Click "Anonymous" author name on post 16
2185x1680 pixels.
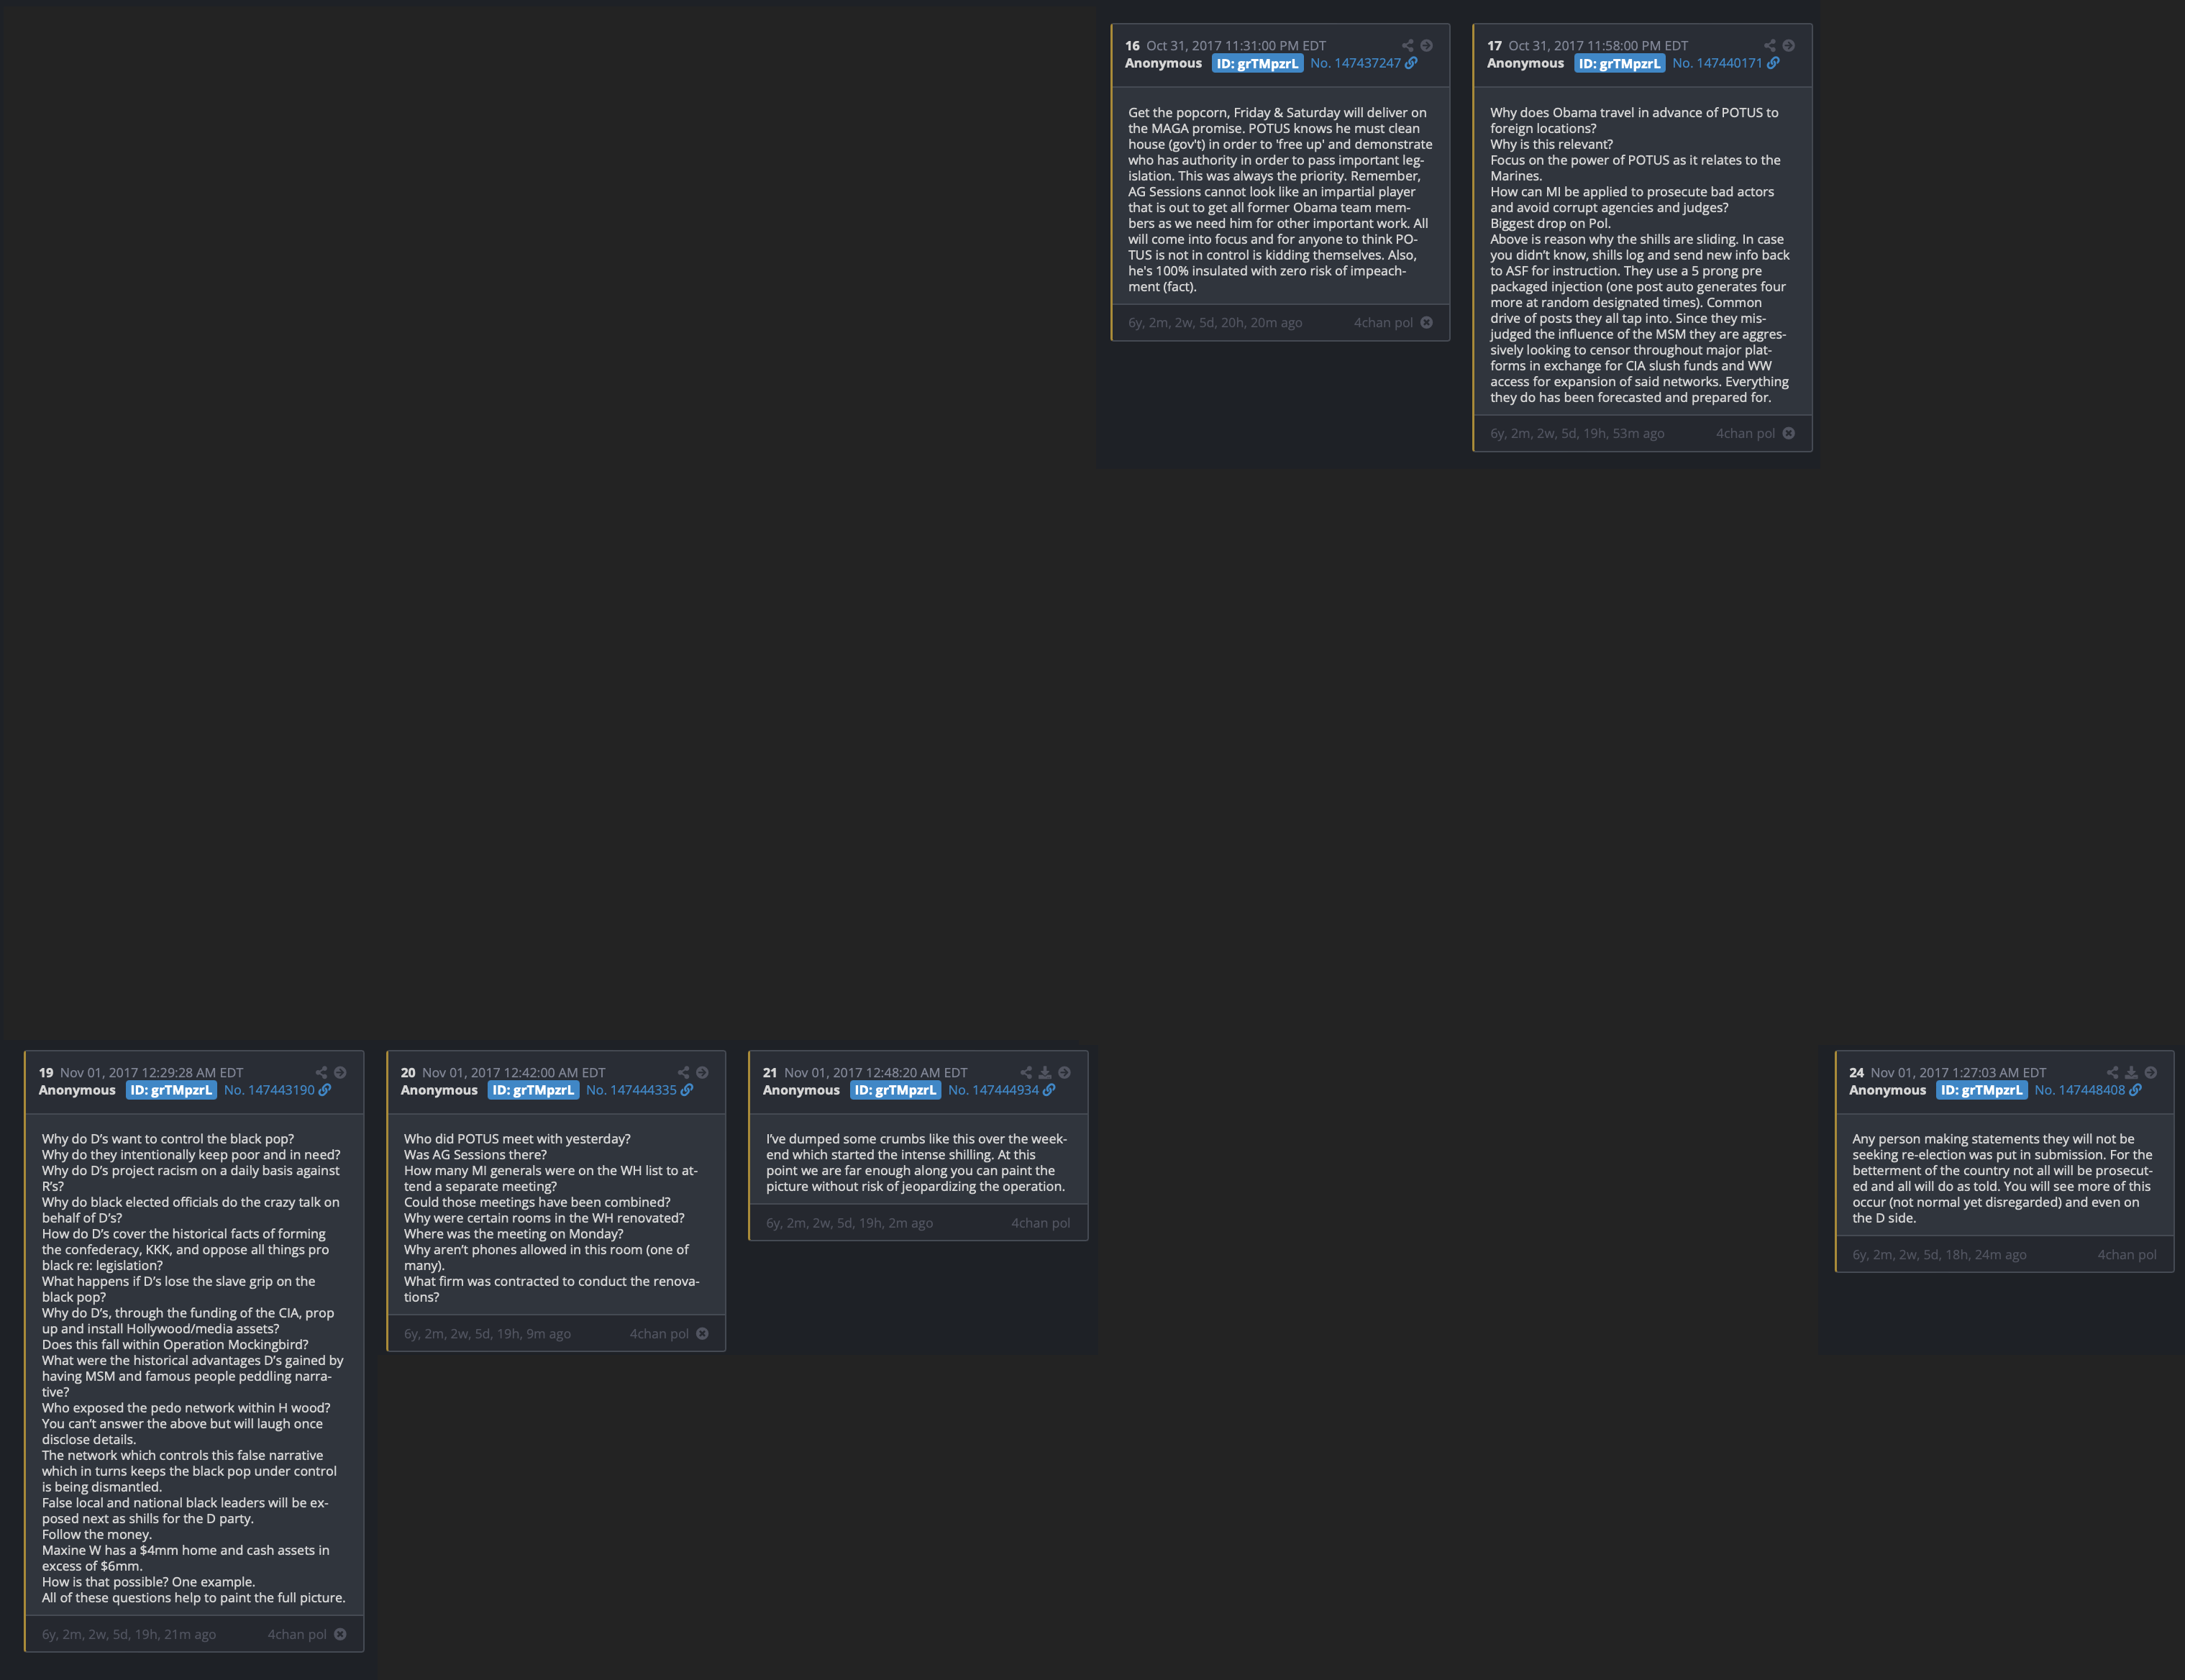point(1163,63)
